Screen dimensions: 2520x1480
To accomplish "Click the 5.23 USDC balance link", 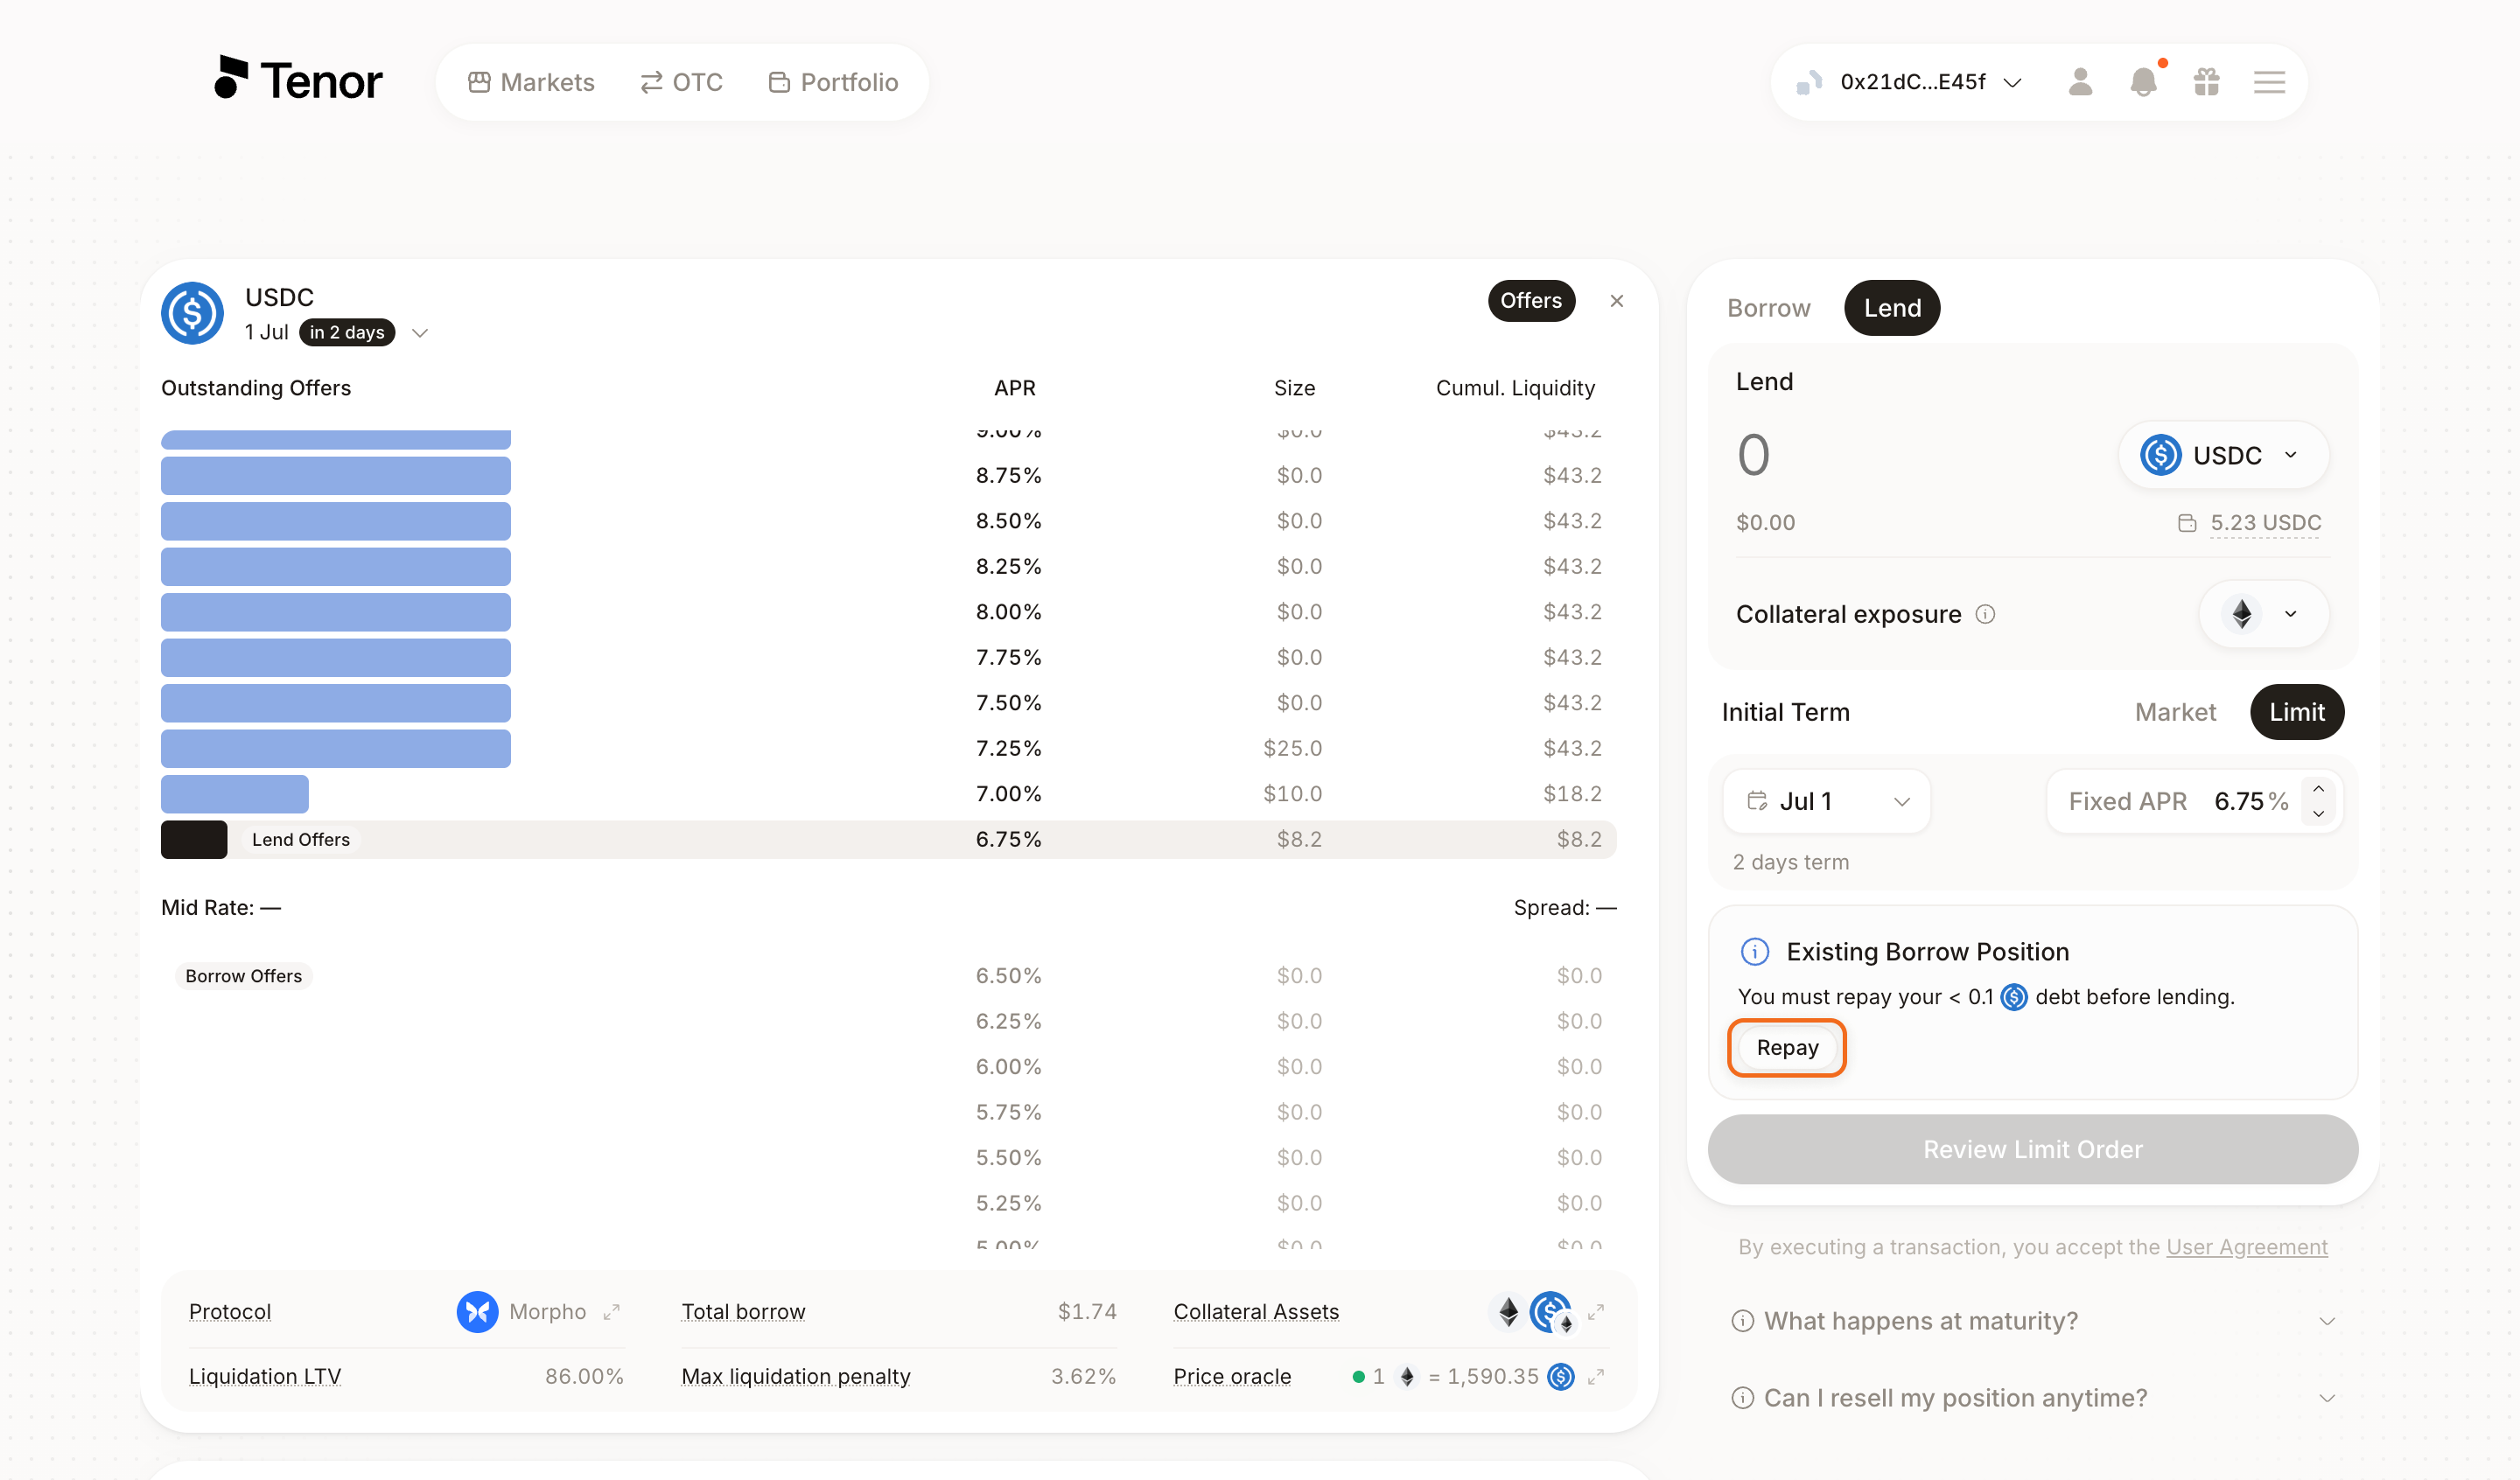I will pyautogui.click(x=2265, y=523).
